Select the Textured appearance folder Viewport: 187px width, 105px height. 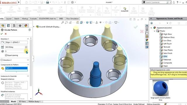[167, 47]
